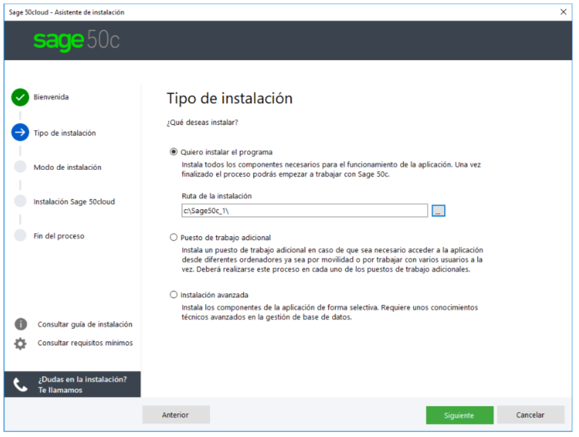The width and height of the screenshot is (579, 437).
Task: Select the 'Instalación avanzada' radio button
Action: click(x=173, y=295)
